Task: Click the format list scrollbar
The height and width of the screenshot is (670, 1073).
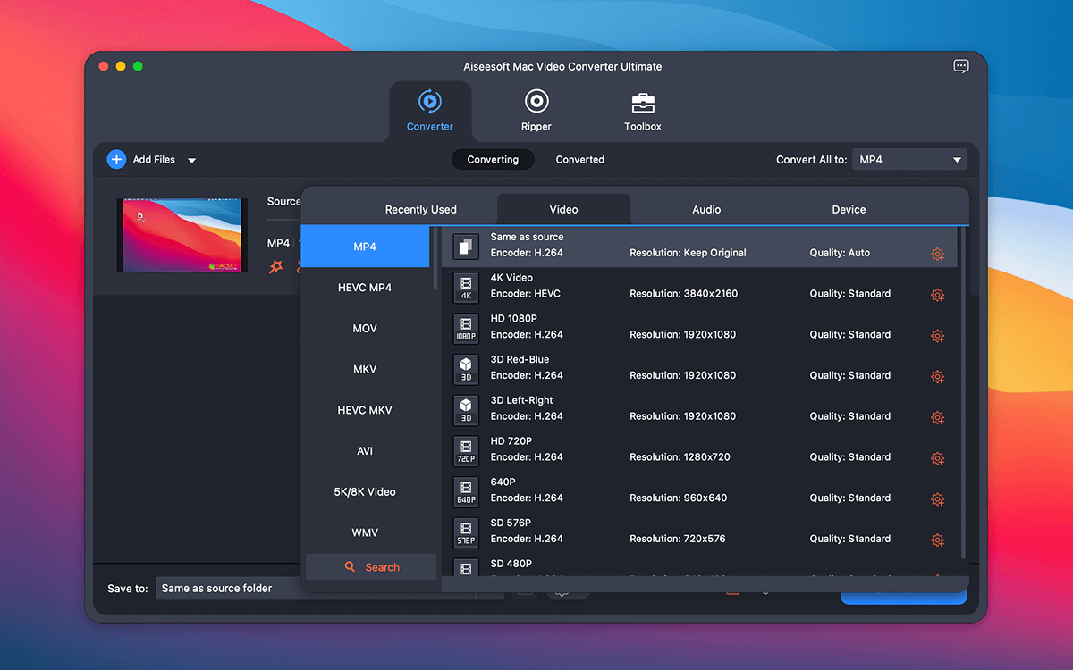Action: 435,259
